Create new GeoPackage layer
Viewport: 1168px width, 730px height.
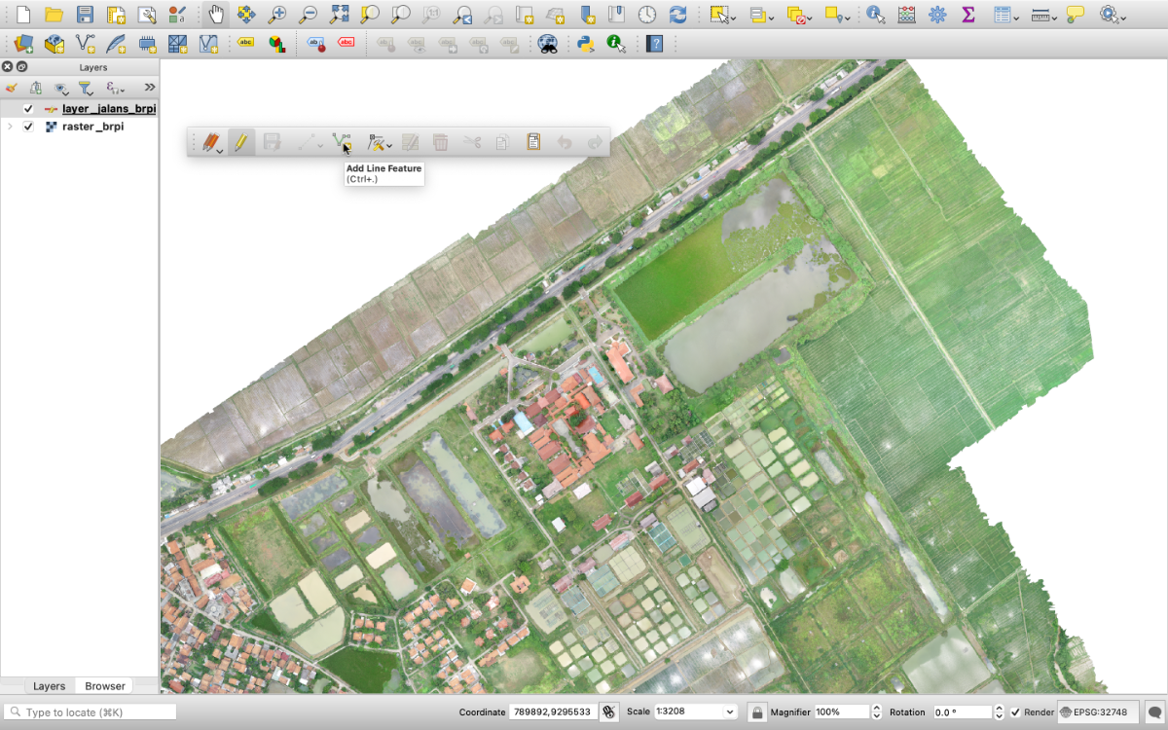[55, 44]
